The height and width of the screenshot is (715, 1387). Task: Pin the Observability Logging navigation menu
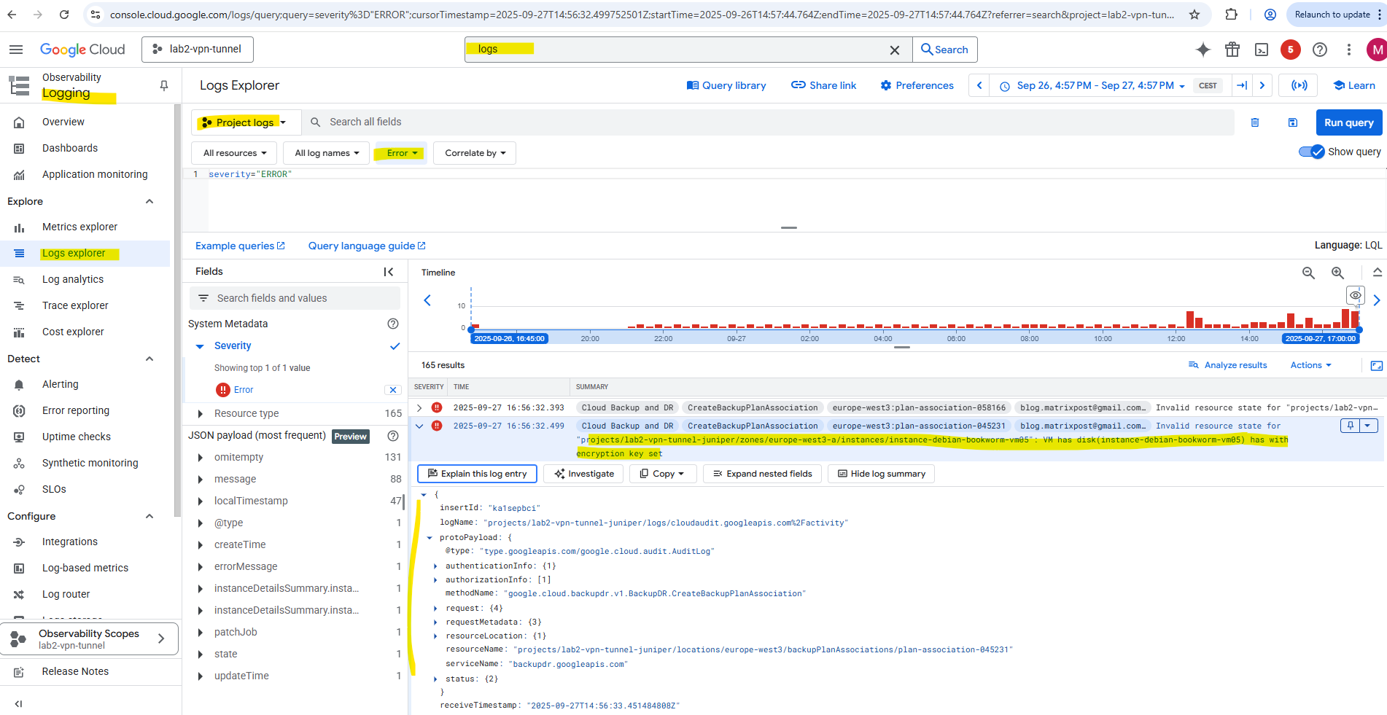pyautogui.click(x=164, y=85)
